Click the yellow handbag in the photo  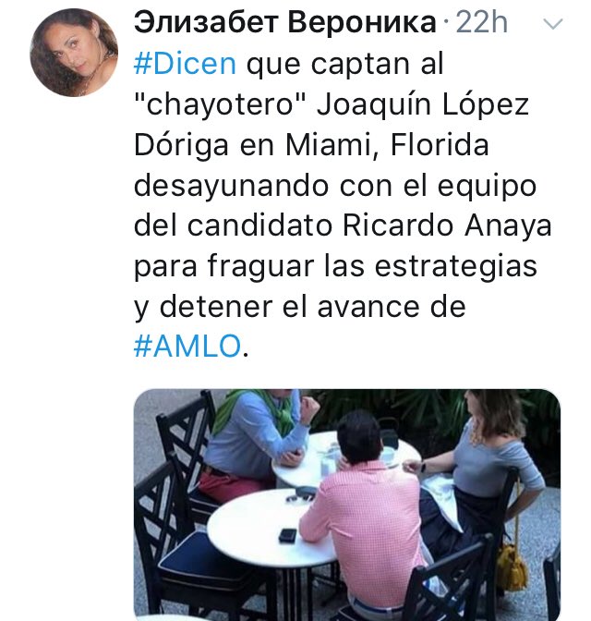(x=512, y=566)
